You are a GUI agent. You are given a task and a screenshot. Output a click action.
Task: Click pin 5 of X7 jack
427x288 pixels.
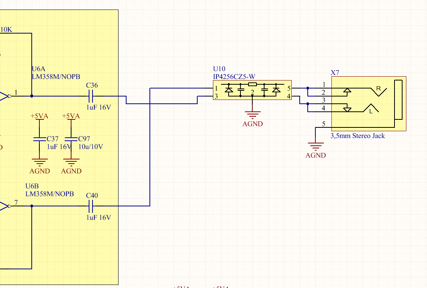click(x=323, y=124)
